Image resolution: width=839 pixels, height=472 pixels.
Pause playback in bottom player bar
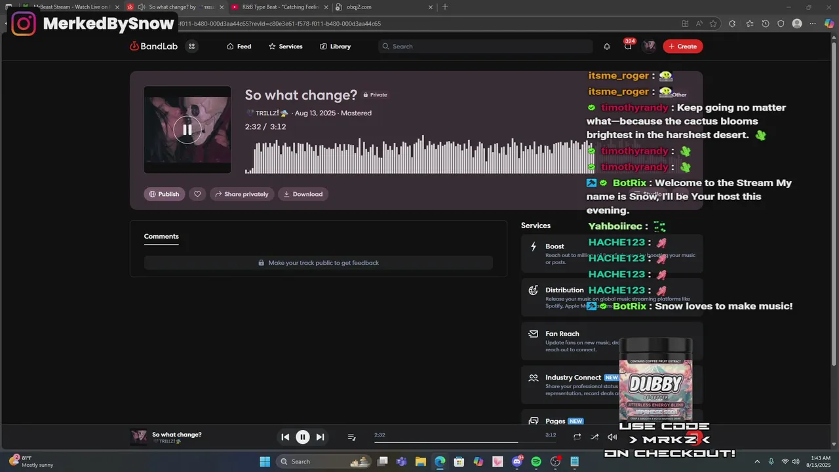303,437
